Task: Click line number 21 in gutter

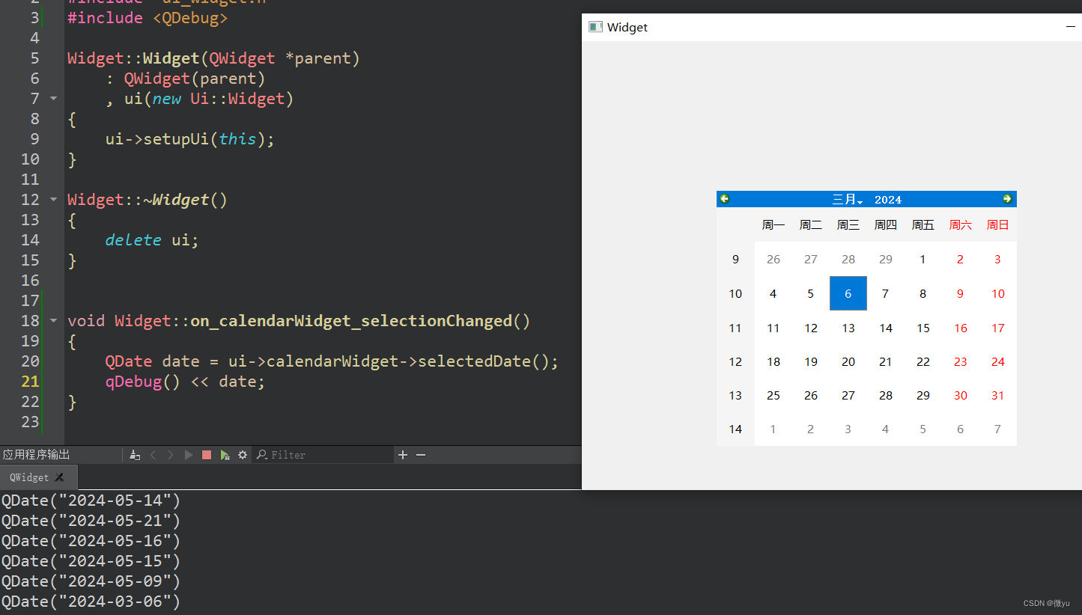Action: (x=30, y=382)
